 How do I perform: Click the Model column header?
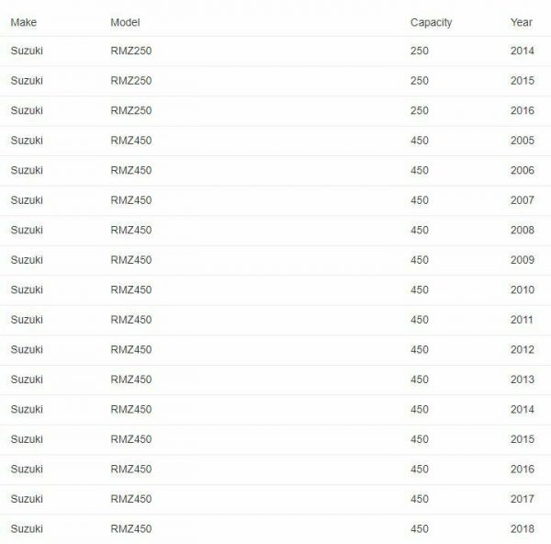125,22
